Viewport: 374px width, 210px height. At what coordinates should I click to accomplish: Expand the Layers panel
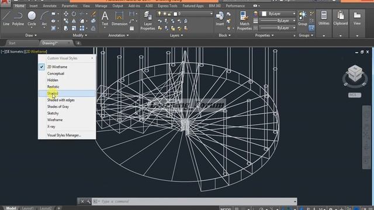click(176, 35)
